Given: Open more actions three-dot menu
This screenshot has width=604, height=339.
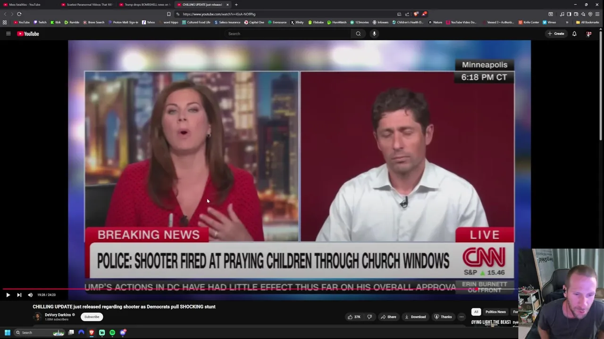Looking at the screenshot, I should coord(461,317).
